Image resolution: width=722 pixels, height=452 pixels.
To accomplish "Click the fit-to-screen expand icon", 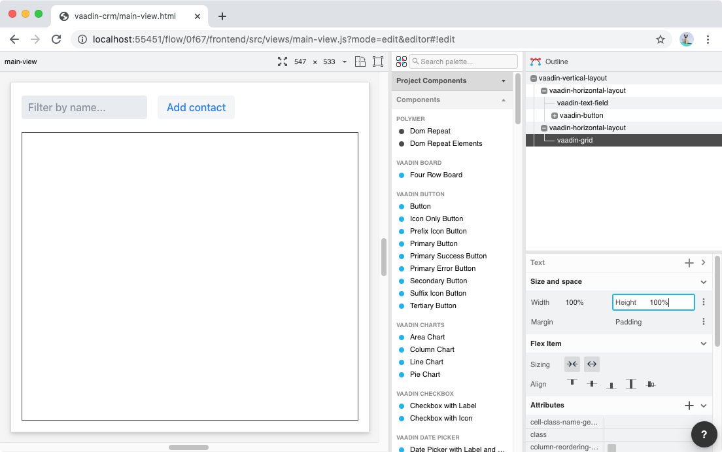I will click(283, 61).
